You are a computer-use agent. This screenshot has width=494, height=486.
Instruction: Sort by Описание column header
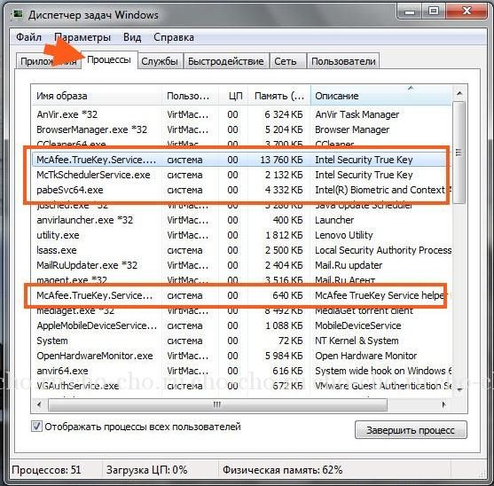tap(381, 96)
